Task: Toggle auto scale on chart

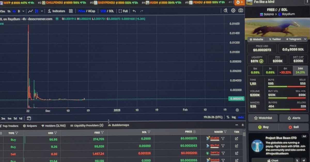Action: tap(241, 117)
